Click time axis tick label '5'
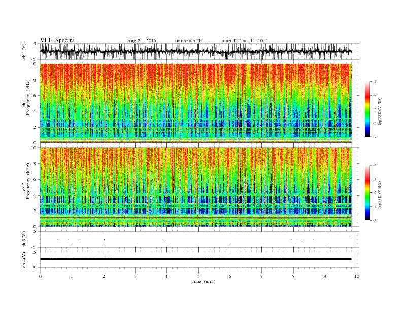Viewport: 402px width, 310px height. pos(198,276)
